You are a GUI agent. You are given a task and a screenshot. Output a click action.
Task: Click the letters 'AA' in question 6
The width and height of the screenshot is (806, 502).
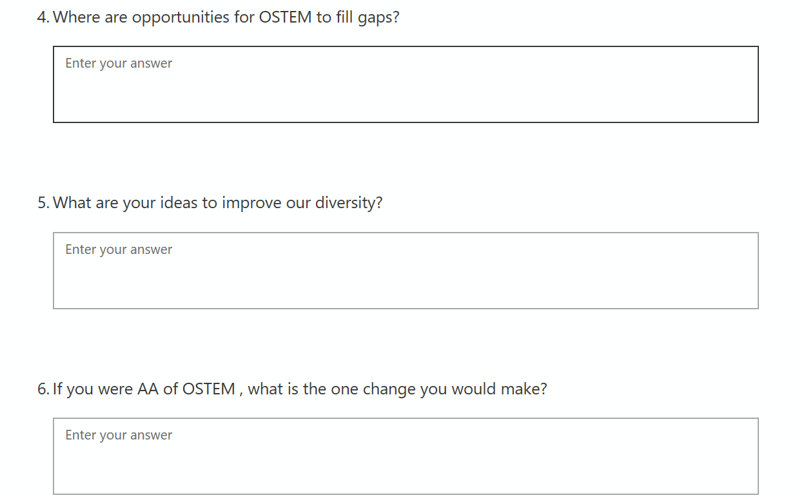[148, 389]
